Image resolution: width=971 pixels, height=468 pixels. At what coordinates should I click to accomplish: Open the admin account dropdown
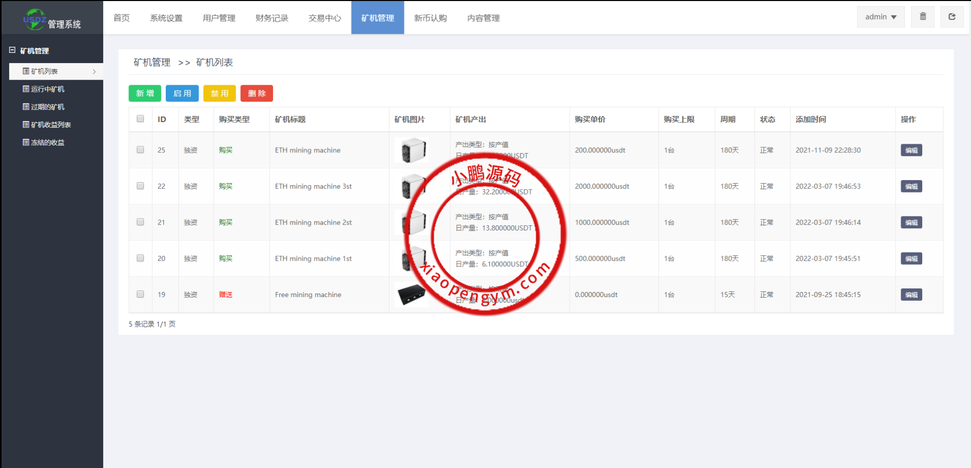click(x=880, y=16)
